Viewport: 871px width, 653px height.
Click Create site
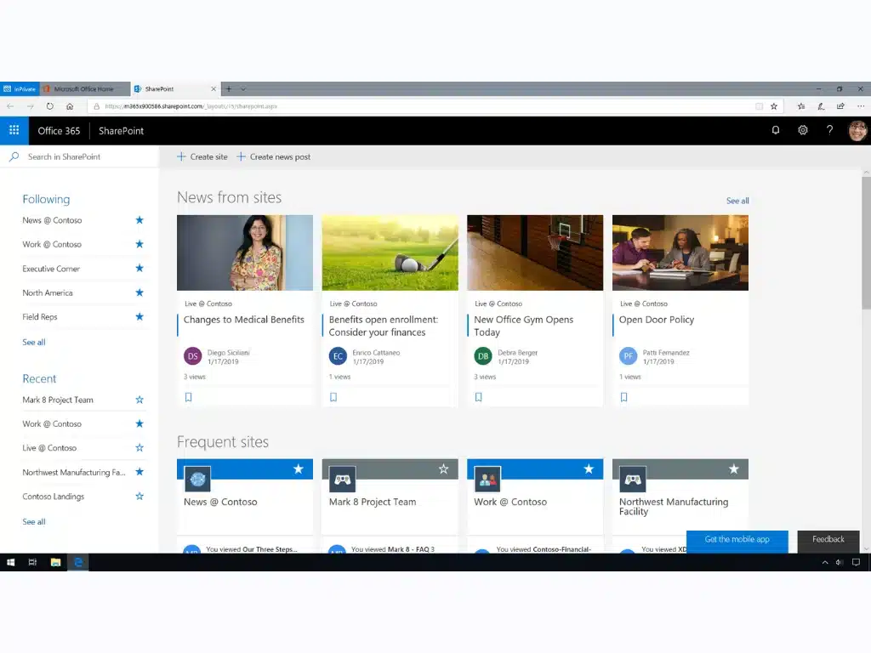(202, 156)
